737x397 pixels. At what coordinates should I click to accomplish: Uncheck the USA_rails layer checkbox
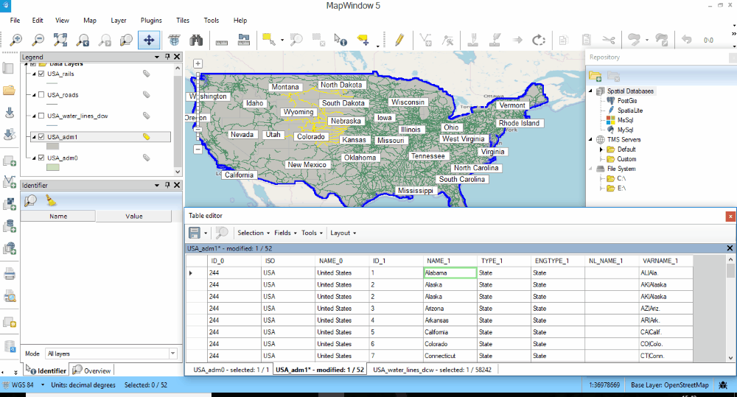pos(41,74)
